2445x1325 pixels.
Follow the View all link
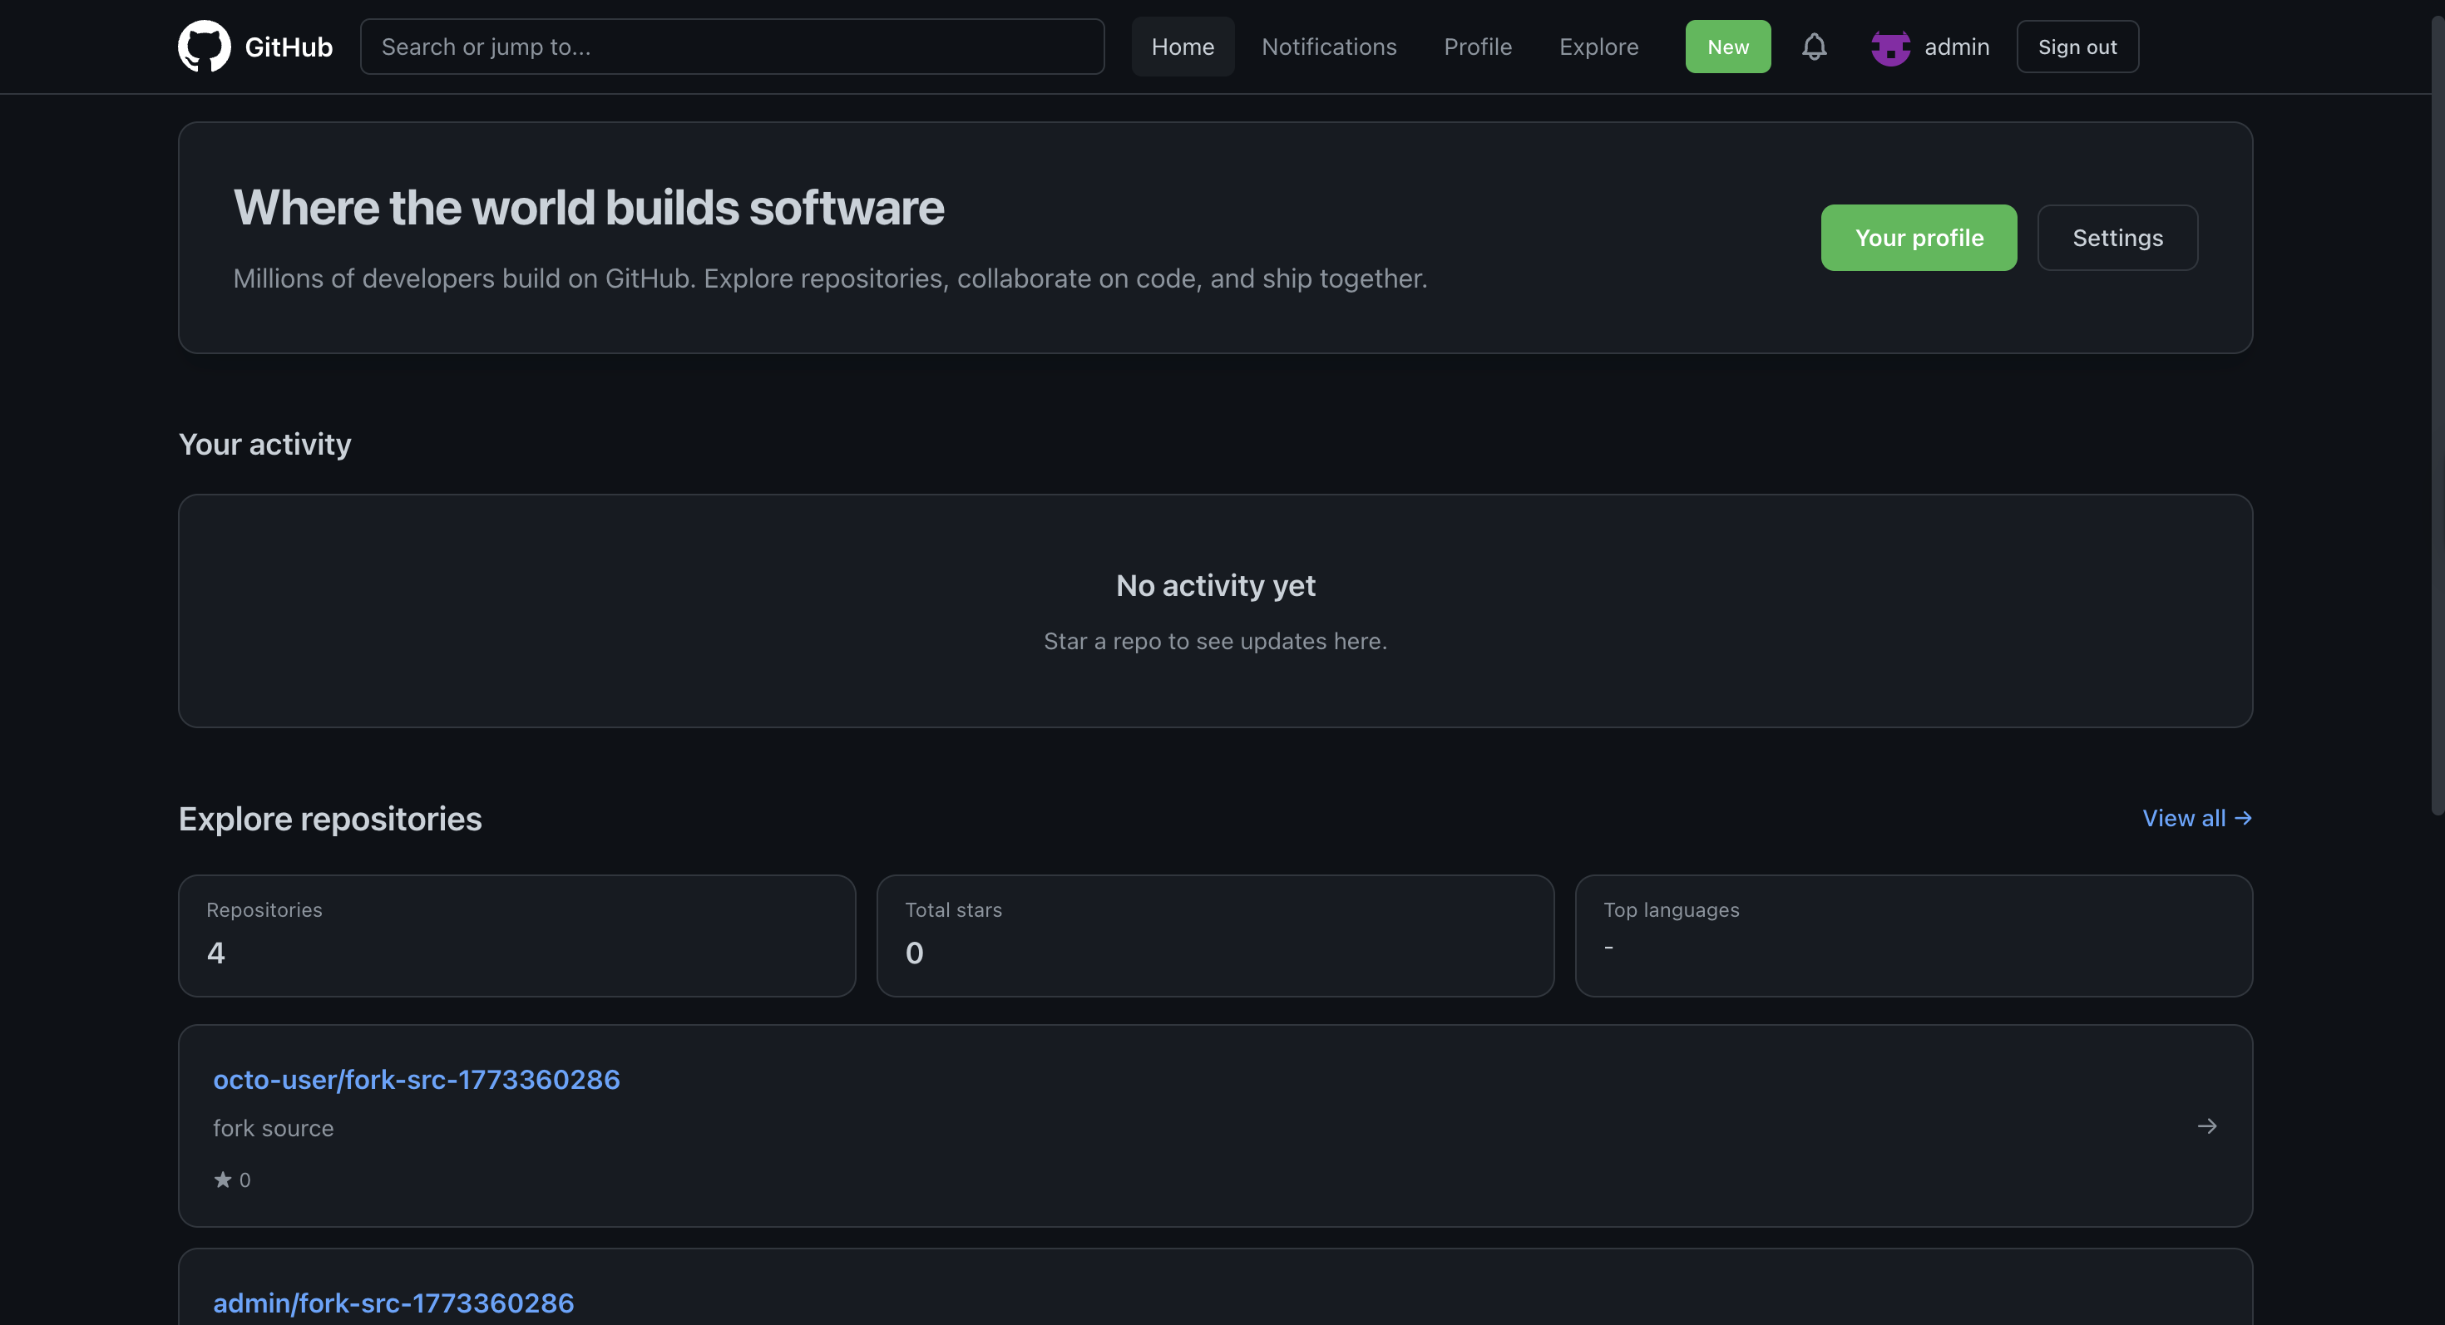[x=2196, y=818]
